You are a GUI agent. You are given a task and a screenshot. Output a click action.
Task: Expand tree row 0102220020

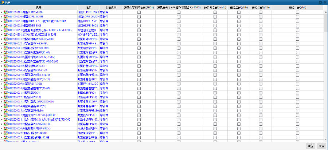pyautogui.click(x=2, y=129)
